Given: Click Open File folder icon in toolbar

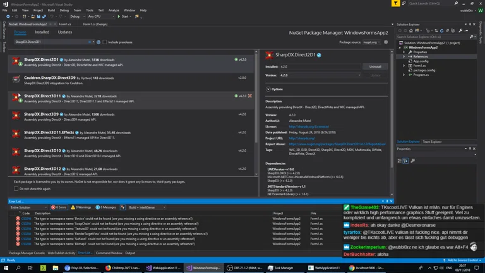Looking at the screenshot, I should coord(33,16).
